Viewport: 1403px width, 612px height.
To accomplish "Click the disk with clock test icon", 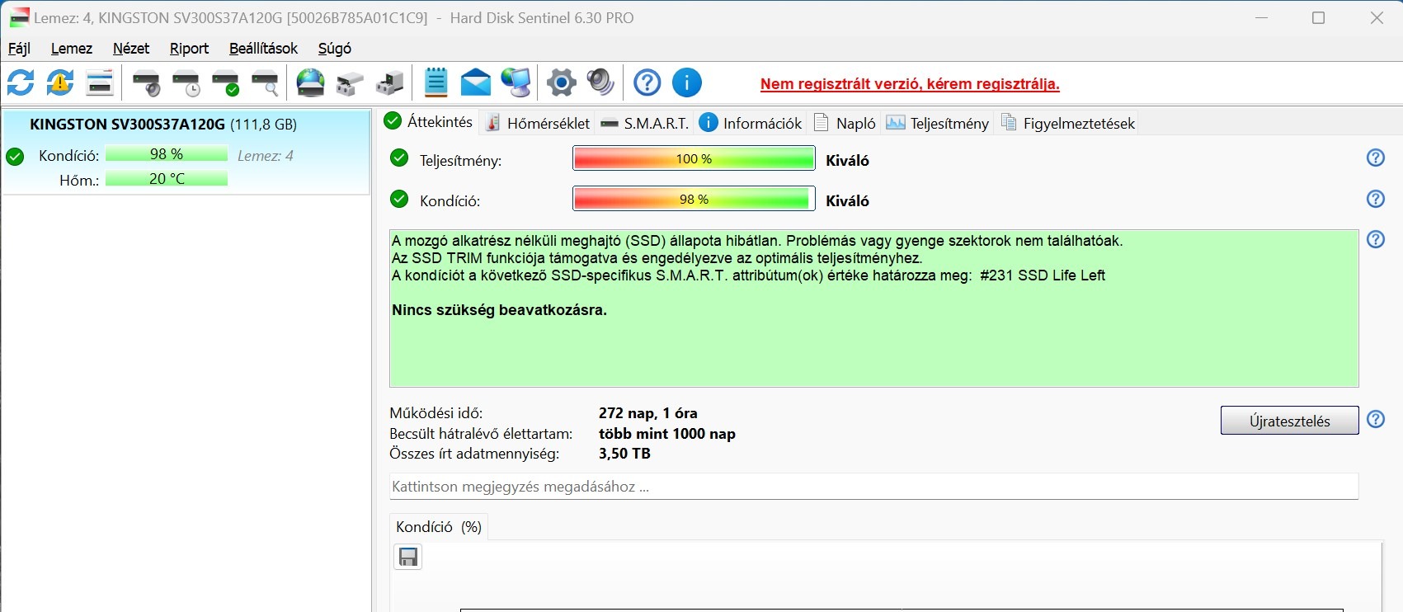I will pos(186,82).
